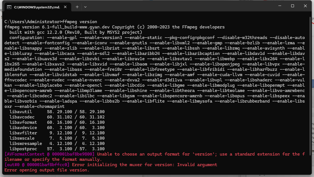Click the cmd icon in the terminal tab
The height and width of the screenshot is (177, 314).
point(9,7)
